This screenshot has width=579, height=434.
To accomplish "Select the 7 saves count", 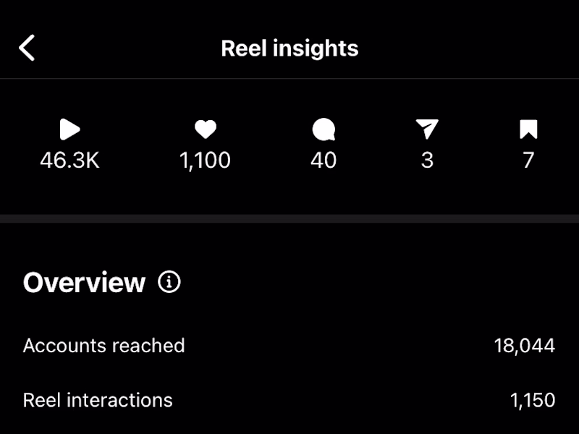I will pos(528,161).
